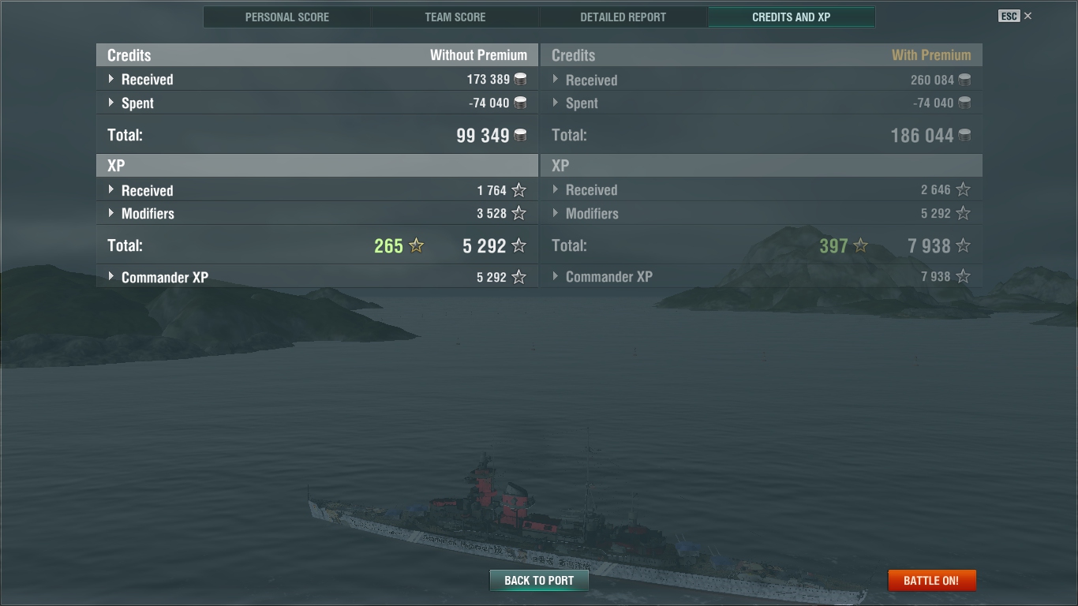Click the Back to Port button
This screenshot has height=606, width=1078.
[539, 580]
